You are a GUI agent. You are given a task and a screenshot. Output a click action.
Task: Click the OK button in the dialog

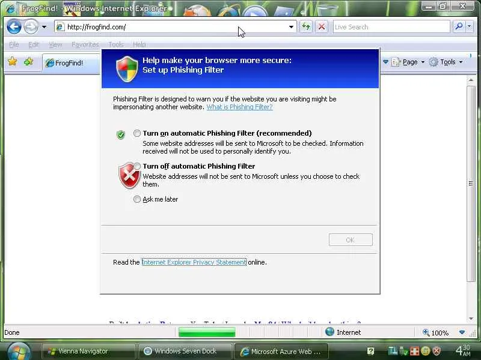point(351,239)
